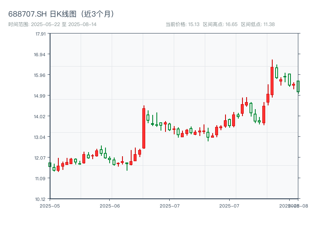Click the 区间低点: 11.38 label
Screen dimensions: 331x248
tap(258, 24)
